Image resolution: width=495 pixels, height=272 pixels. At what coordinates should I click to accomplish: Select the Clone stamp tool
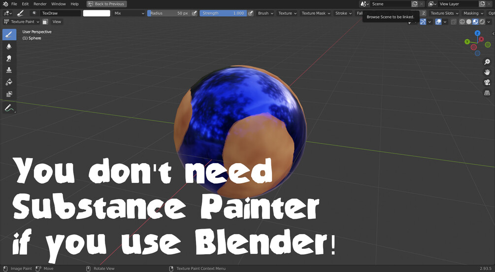coord(9,70)
